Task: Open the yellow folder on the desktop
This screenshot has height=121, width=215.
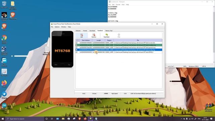Action: [13, 5]
